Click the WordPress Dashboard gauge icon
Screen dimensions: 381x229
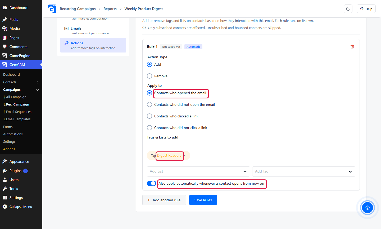5,8
